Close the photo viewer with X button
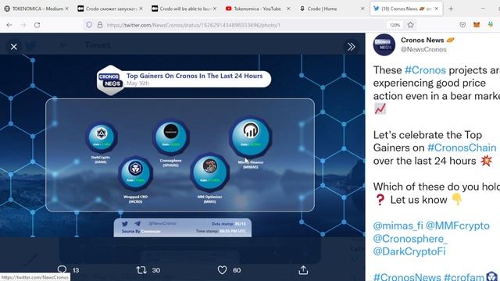 [14, 47]
